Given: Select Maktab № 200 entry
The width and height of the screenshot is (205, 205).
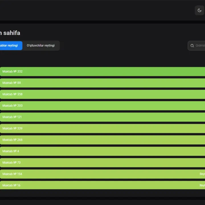Looking at the screenshot, I should (x=102, y=106).
